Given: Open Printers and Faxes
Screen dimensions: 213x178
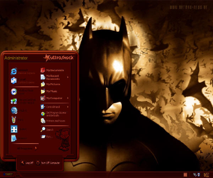Looking at the screenshot, I should [53, 121].
